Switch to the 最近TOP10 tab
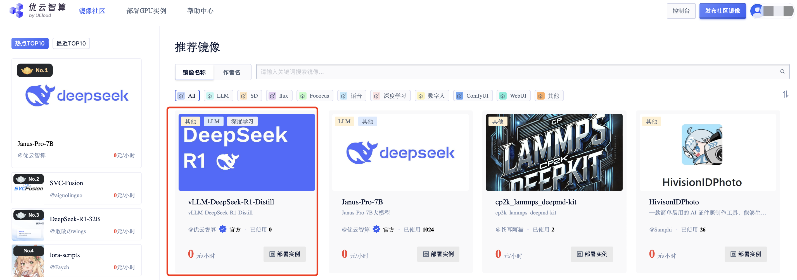 tap(71, 44)
